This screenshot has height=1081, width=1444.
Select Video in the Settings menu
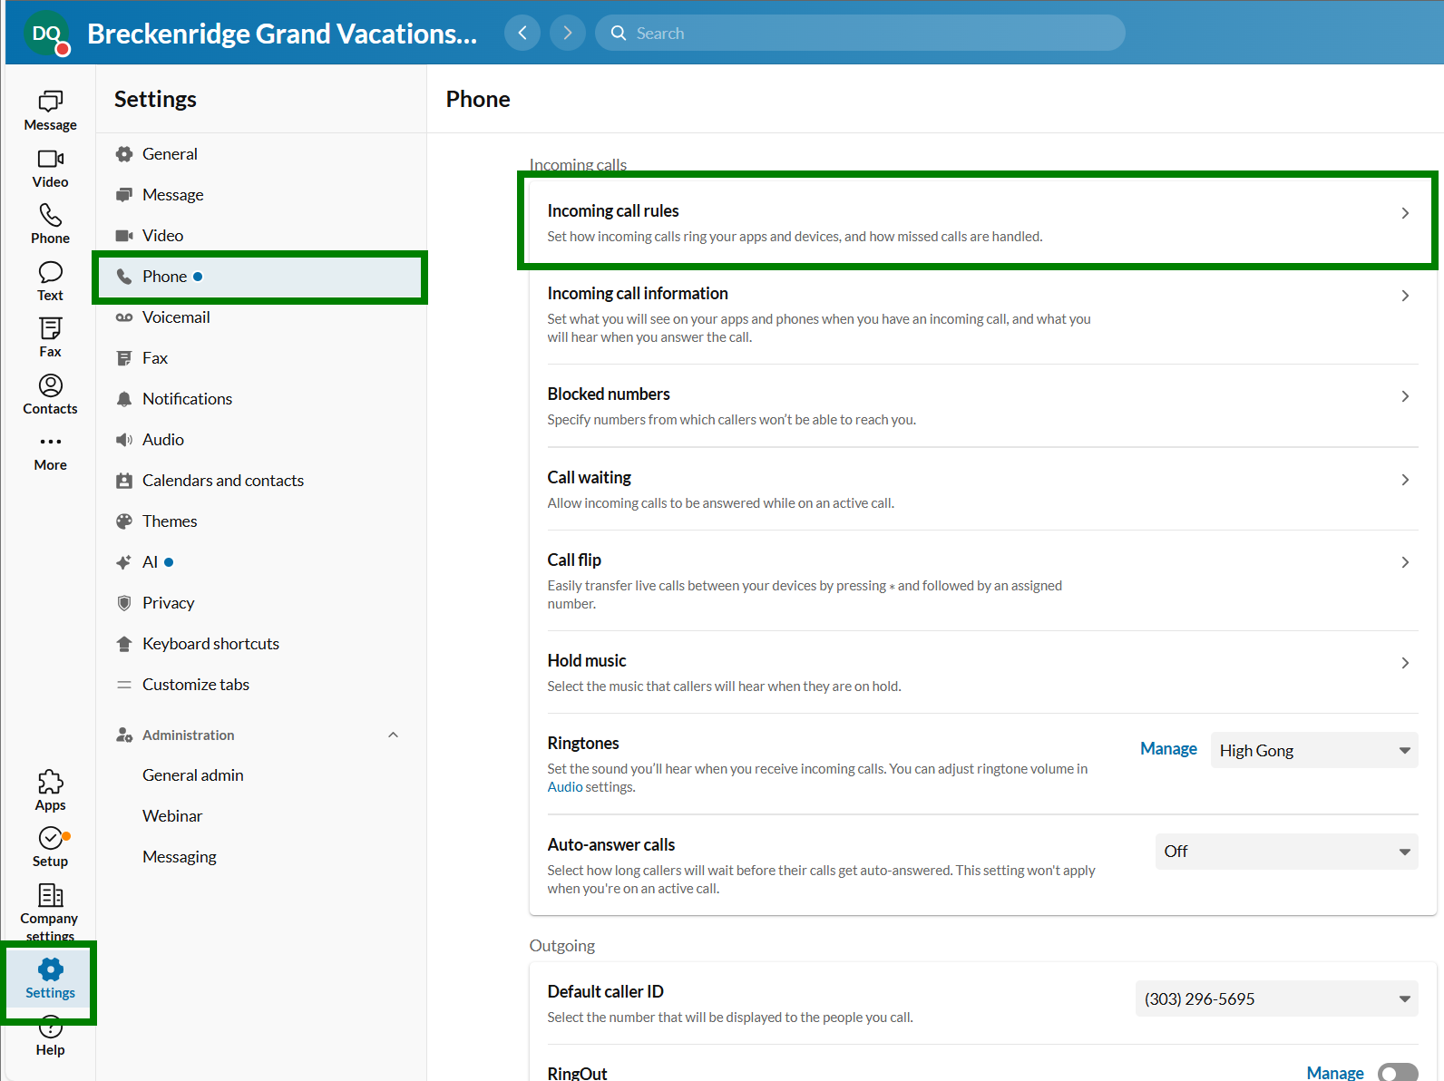260,236
